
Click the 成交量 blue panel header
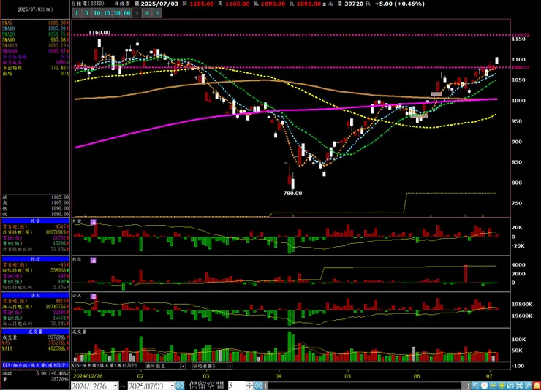point(36,332)
